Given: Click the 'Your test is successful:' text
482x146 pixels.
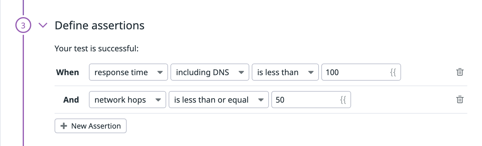Looking at the screenshot, I should coord(97,49).
